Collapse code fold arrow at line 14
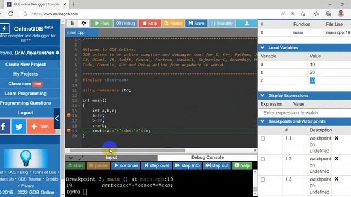 coord(79,106)
